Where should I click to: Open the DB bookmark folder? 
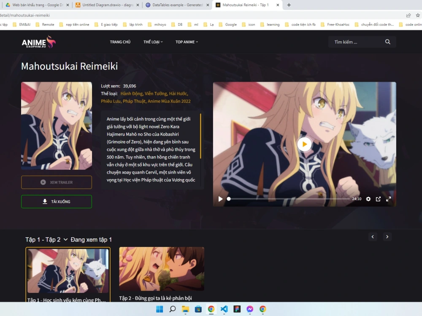pos(177,24)
